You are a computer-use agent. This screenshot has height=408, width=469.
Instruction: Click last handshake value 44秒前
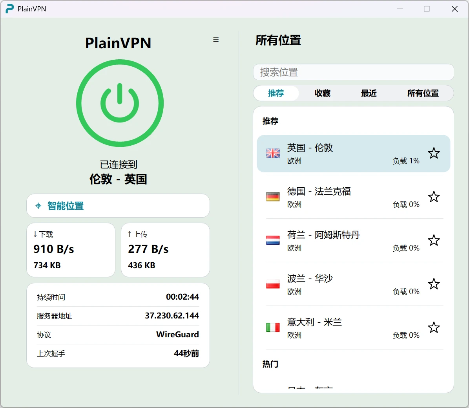186,353
